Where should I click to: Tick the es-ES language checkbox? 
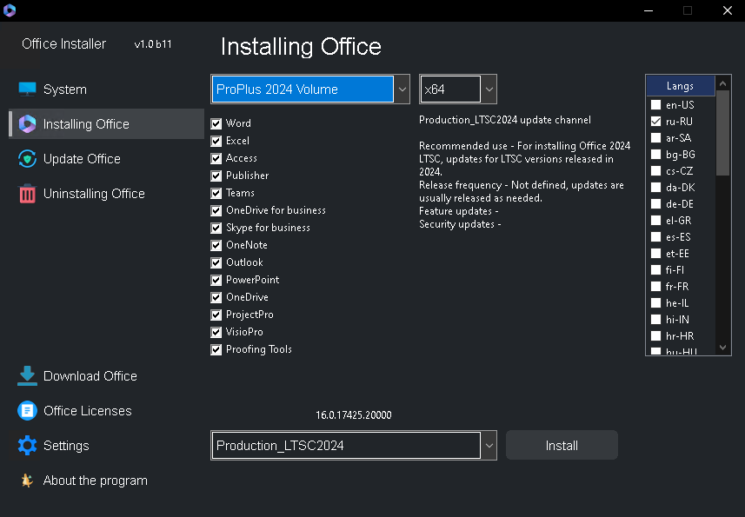pyautogui.click(x=655, y=236)
